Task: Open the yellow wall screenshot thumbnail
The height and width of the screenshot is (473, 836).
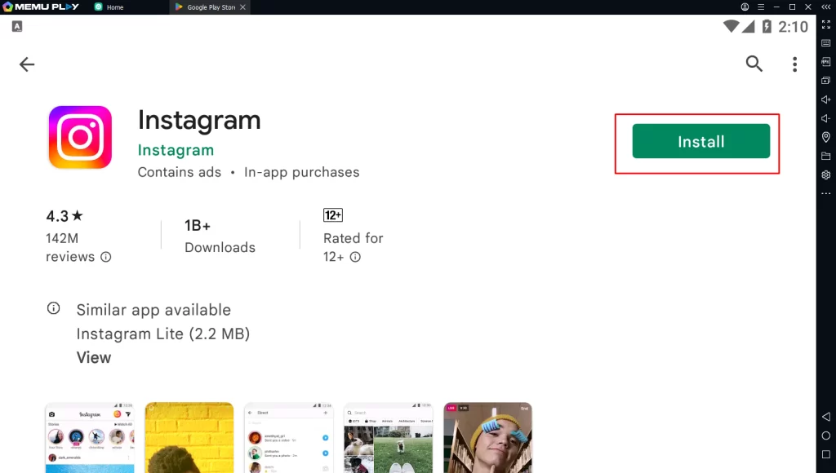Action: (x=189, y=437)
